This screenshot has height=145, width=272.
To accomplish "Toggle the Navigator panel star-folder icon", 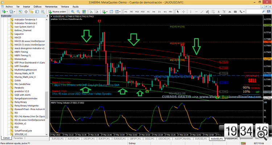I will click(32, 12).
